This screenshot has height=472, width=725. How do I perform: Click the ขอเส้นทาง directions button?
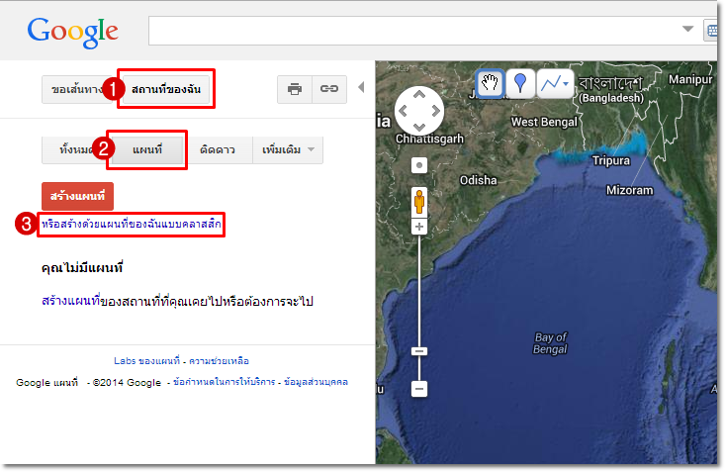point(77,89)
